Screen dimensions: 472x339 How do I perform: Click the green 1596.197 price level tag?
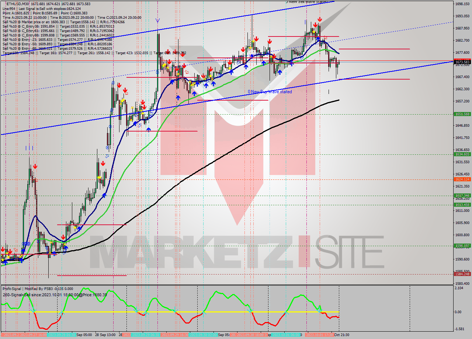[462, 246]
